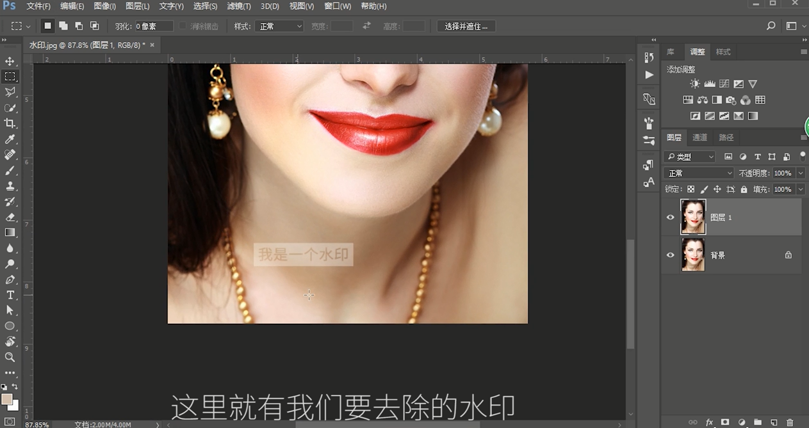Click the 选择并遮住 button
The image size is (809, 428).
(466, 26)
